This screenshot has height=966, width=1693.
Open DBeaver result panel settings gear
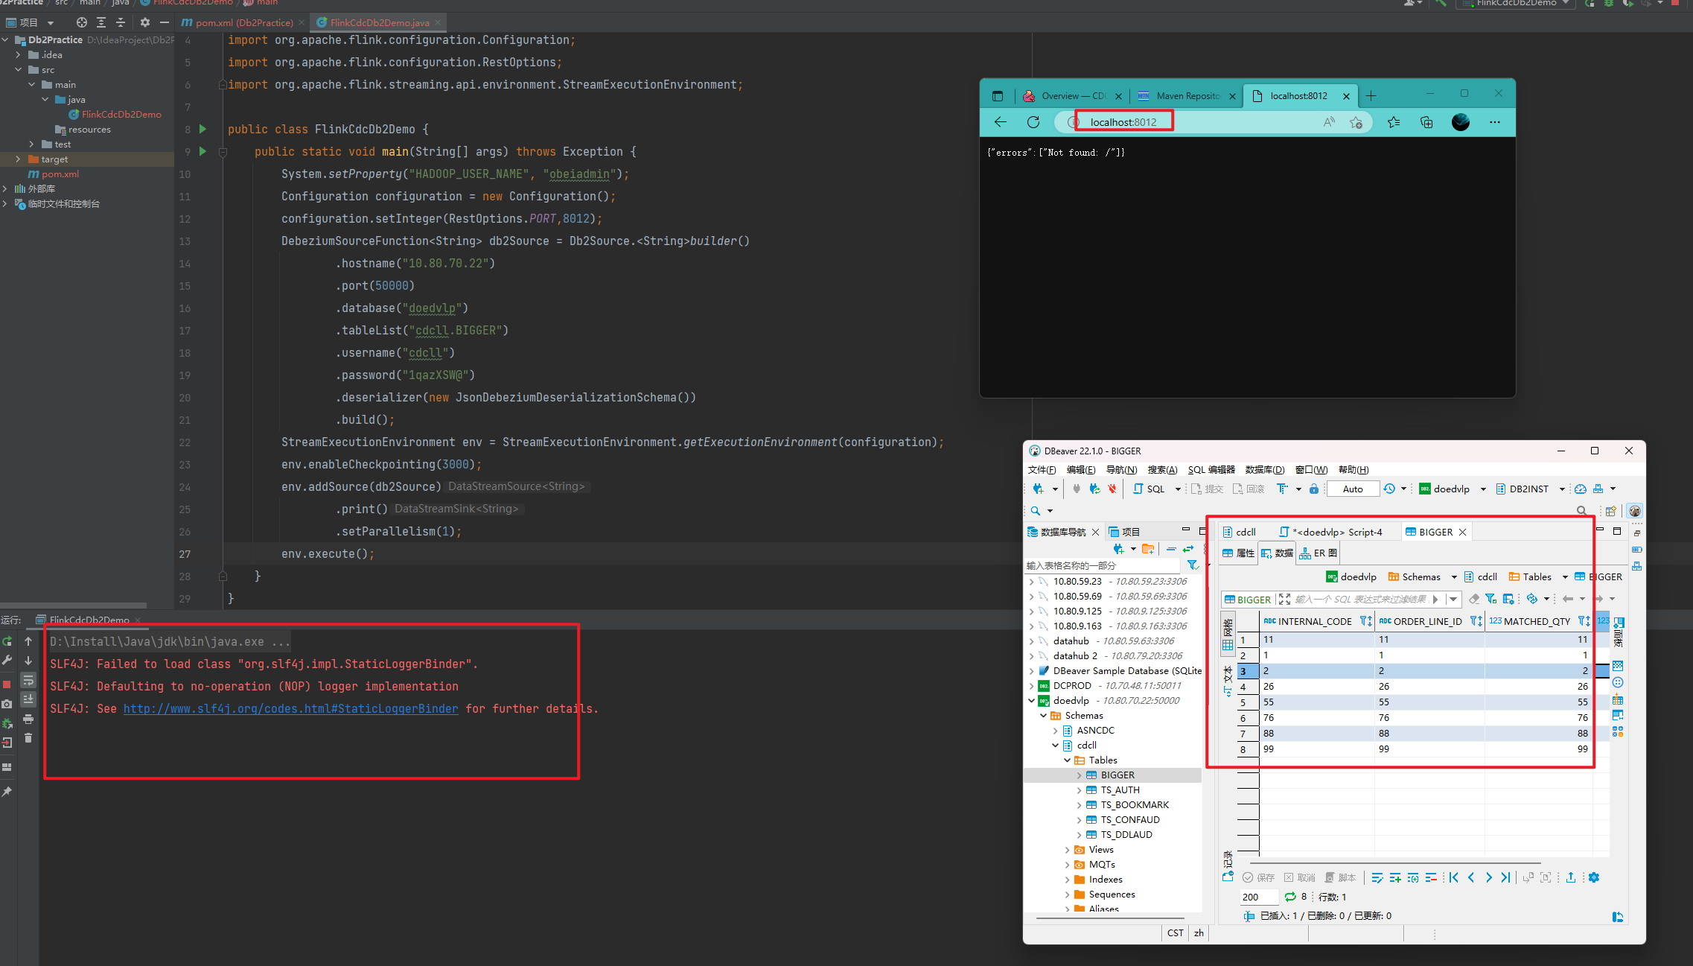tap(1594, 877)
